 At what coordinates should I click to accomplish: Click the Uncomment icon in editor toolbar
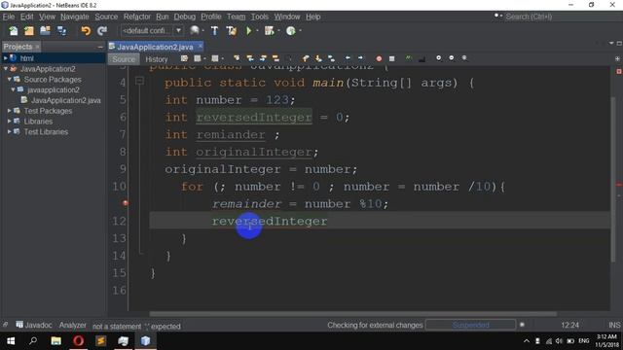click(421, 58)
